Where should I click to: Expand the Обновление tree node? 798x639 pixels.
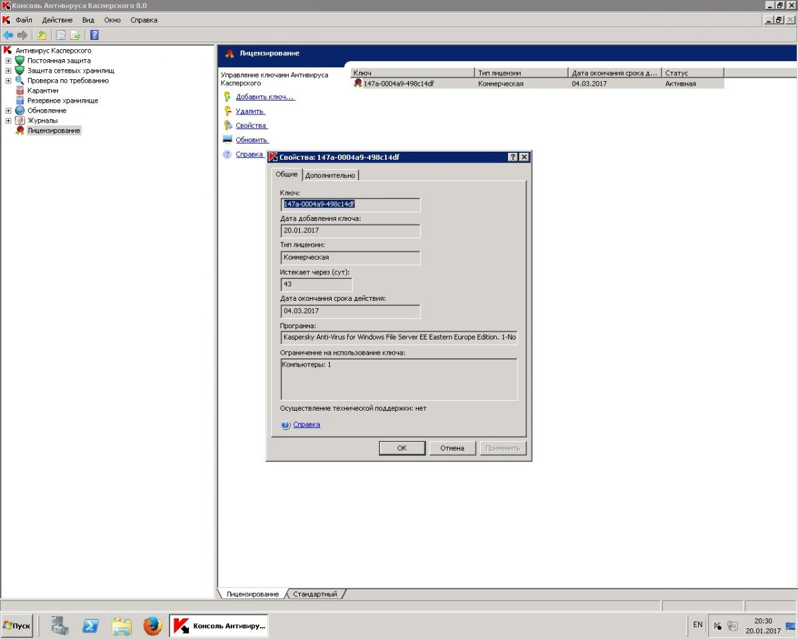click(9, 110)
